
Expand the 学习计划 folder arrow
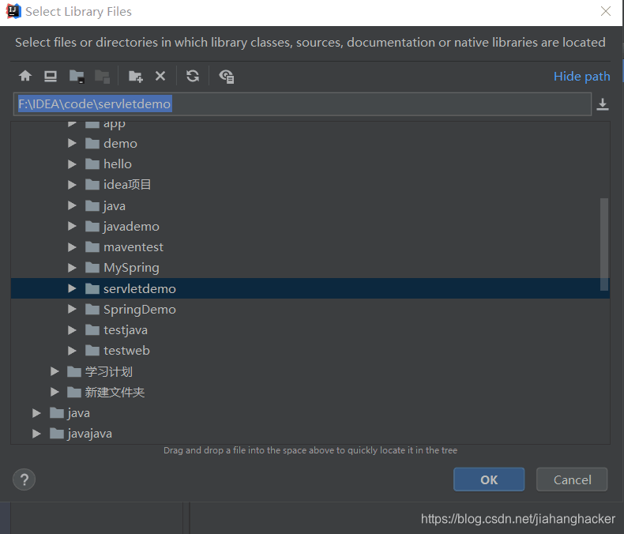[x=55, y=371]
